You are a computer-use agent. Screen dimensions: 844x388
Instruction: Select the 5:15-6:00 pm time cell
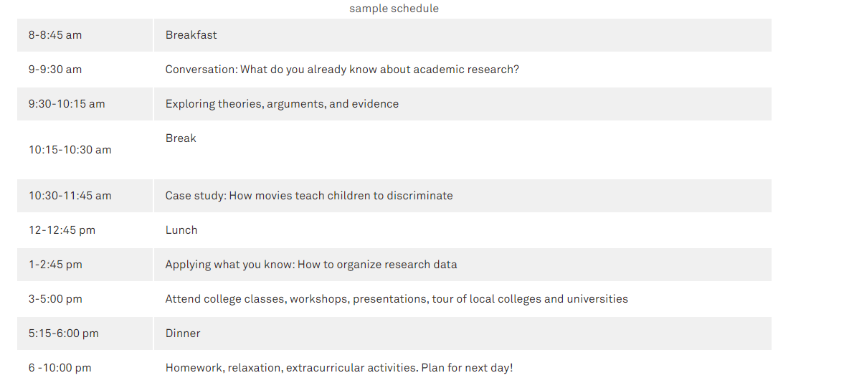64,333
